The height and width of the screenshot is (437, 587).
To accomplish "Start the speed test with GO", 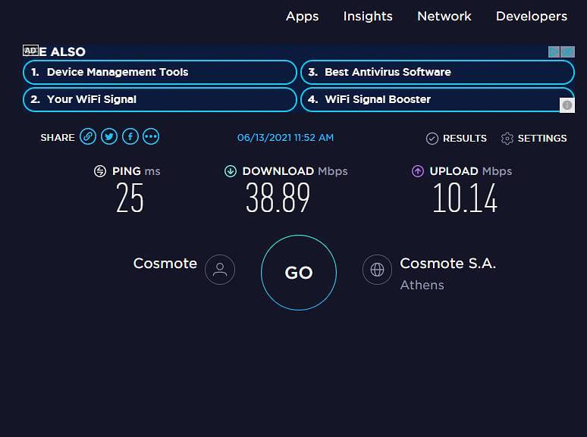I will (299, 273).
